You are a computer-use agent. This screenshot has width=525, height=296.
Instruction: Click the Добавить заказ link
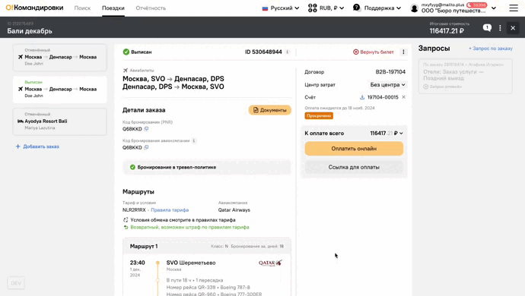[41, 146]
